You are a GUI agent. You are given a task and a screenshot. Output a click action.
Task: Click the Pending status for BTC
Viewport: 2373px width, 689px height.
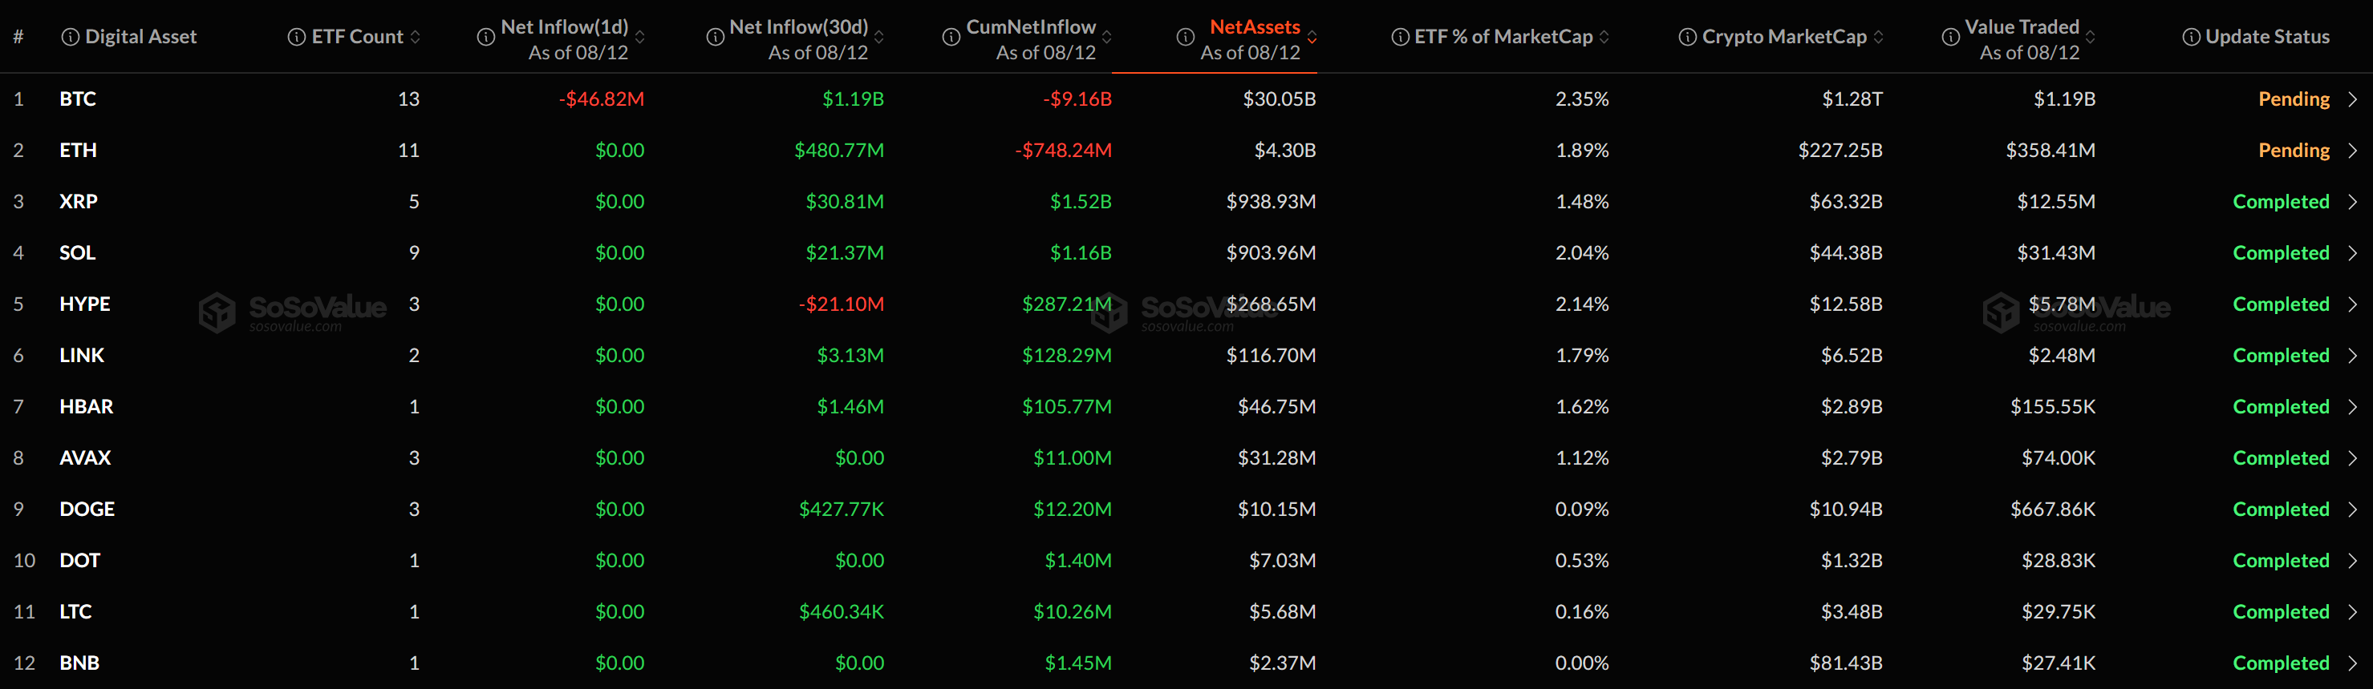tap(2294, 99)
